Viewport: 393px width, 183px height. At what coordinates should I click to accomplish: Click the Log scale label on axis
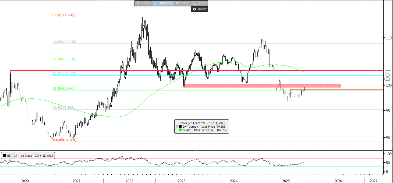(x=388, y=76)
